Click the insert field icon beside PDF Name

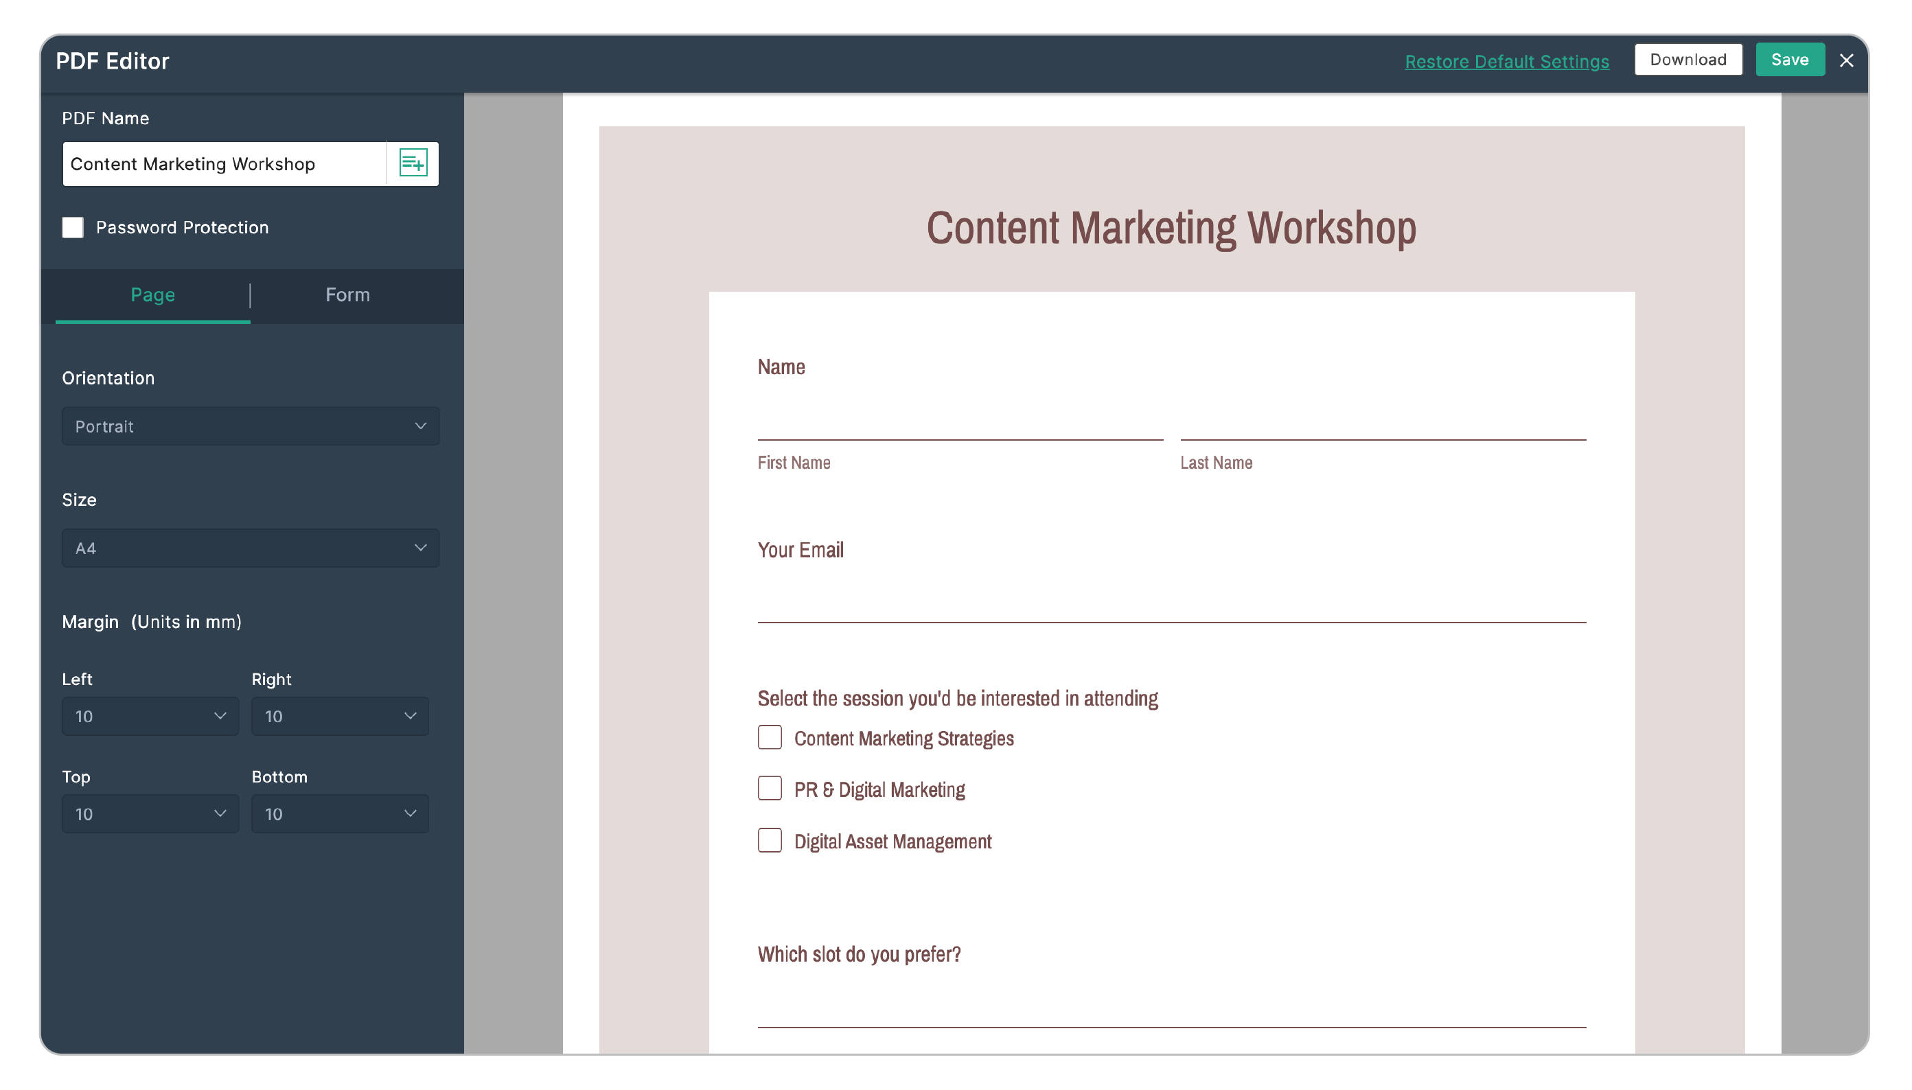413,163
